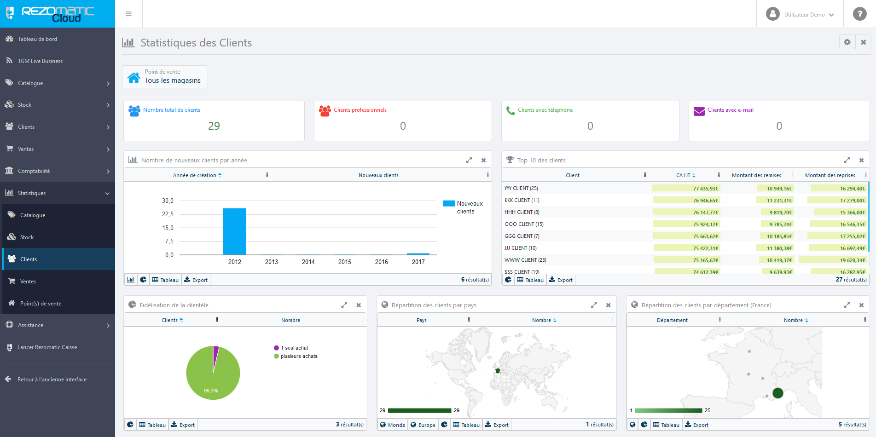Screen dimensions: 876x437
Task: Export the clients par pays data
Action: pos(497,425)
